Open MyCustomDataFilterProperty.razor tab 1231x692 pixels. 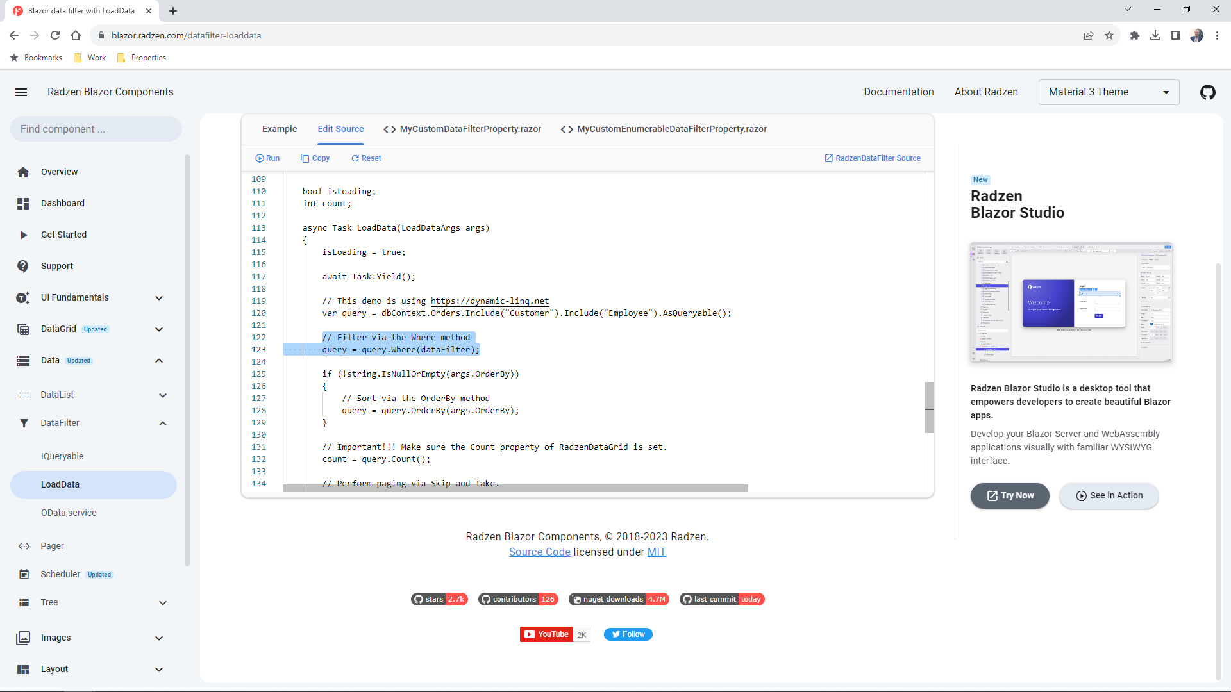tap(462, 129)
